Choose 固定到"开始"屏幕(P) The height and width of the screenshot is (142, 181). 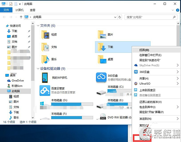(x=156, y=112)
